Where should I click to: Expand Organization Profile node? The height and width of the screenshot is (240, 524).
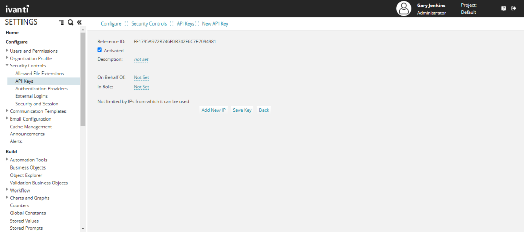(7, 58)
